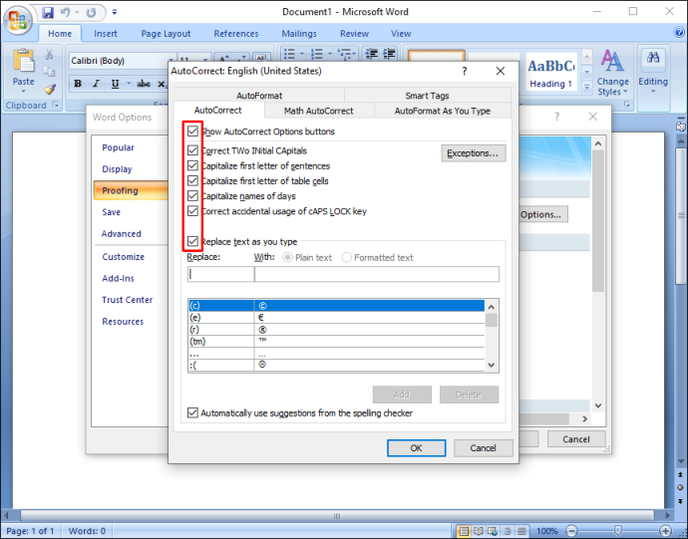Click the Replace text input field

coord(220,274)
